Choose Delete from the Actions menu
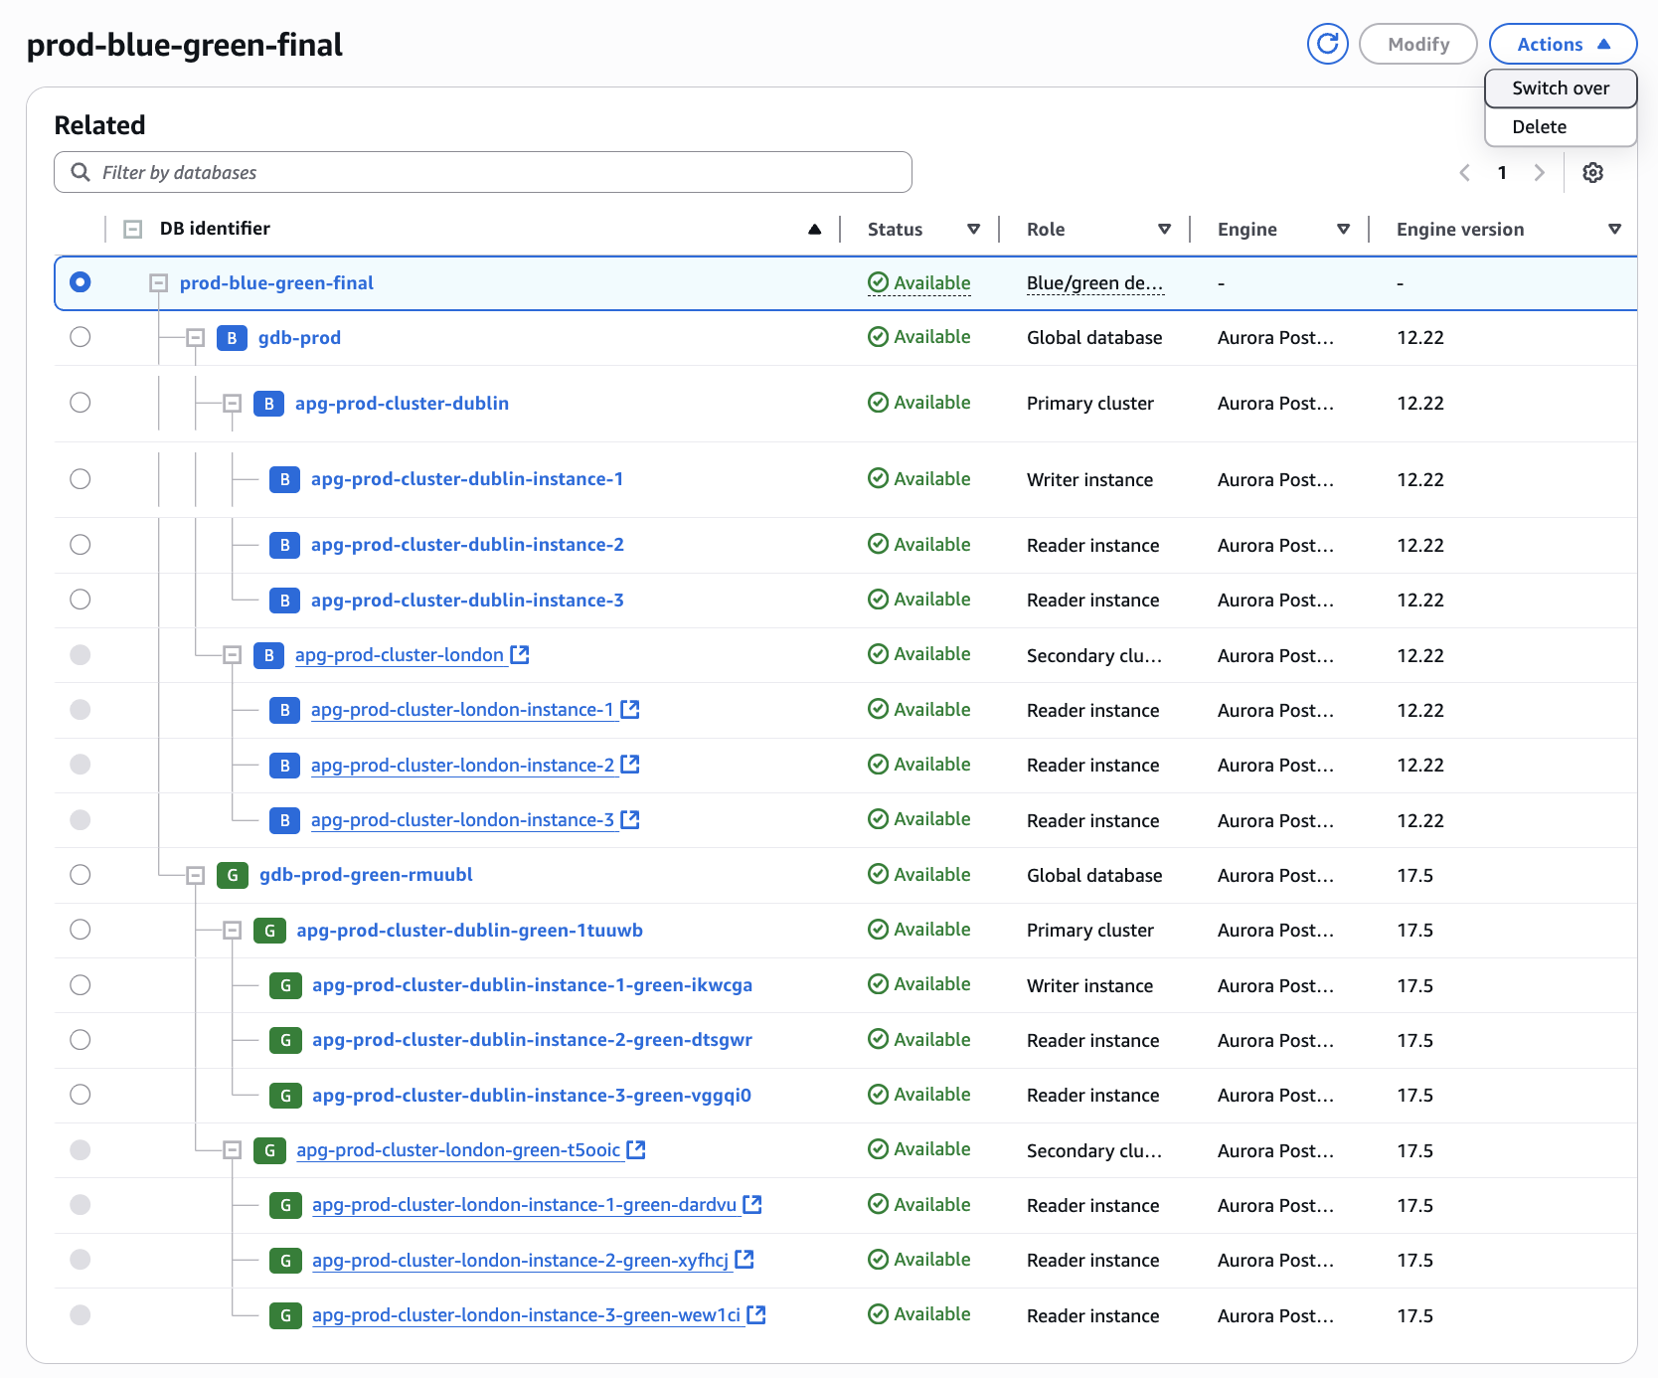The height and width of the screenshot is (1378, 1658). pos(1539,127)
